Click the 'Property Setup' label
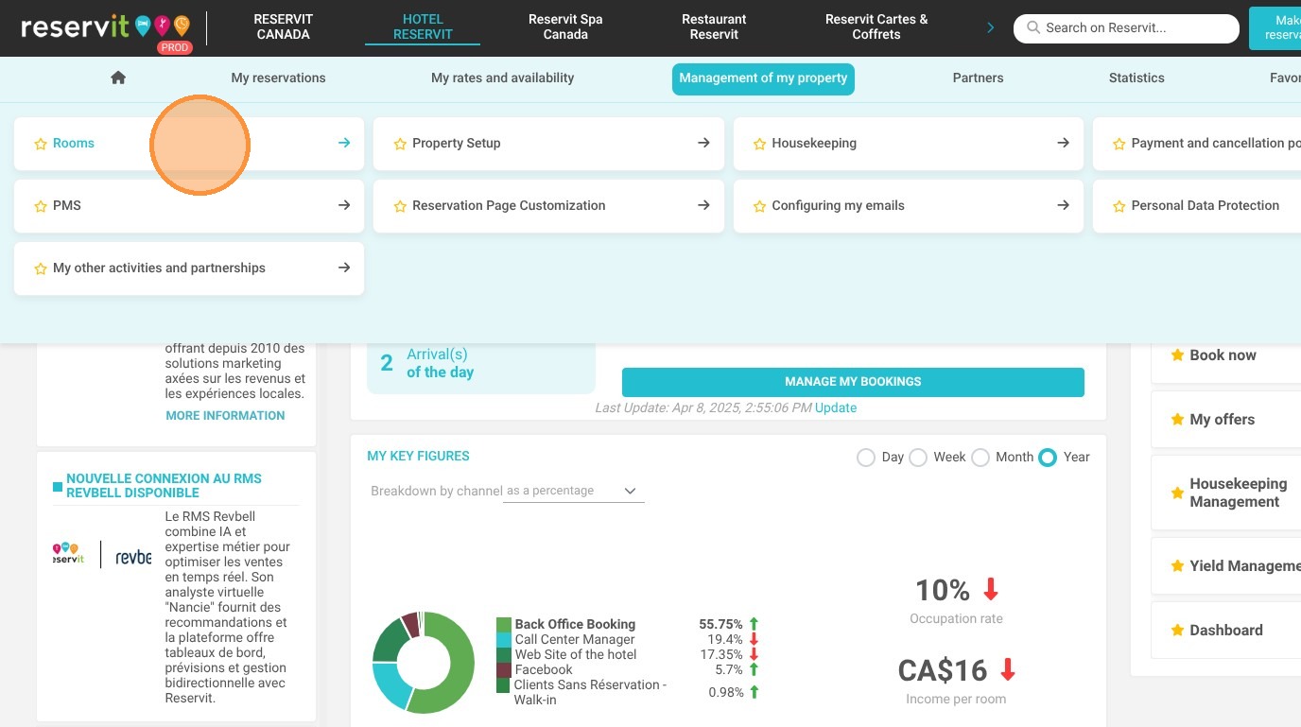 457,144
